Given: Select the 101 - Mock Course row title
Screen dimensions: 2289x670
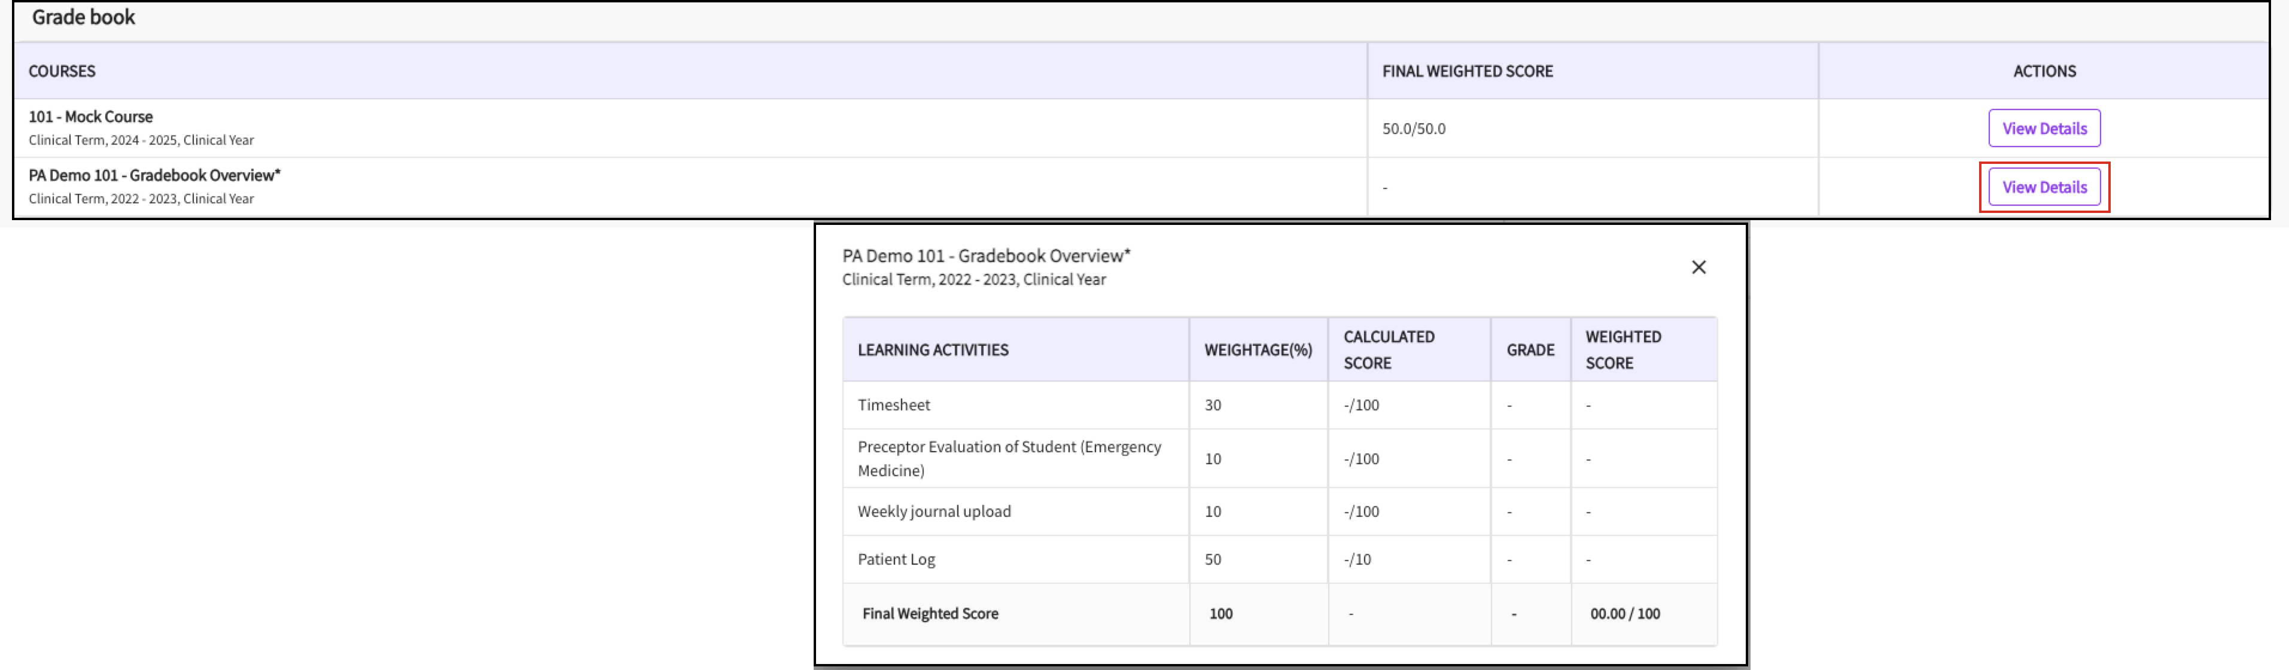Looking at the screenshot, I should pos(90,117).
